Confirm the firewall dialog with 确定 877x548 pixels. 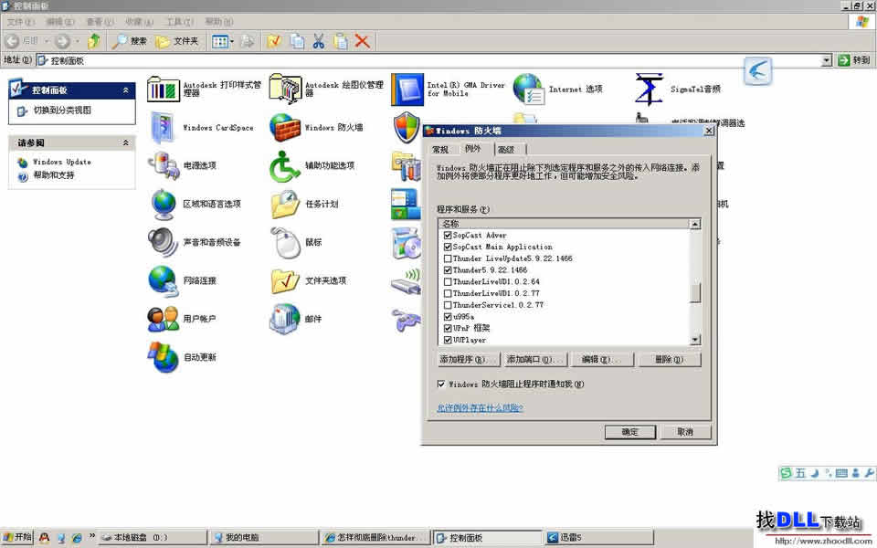(x=629, y=432)
